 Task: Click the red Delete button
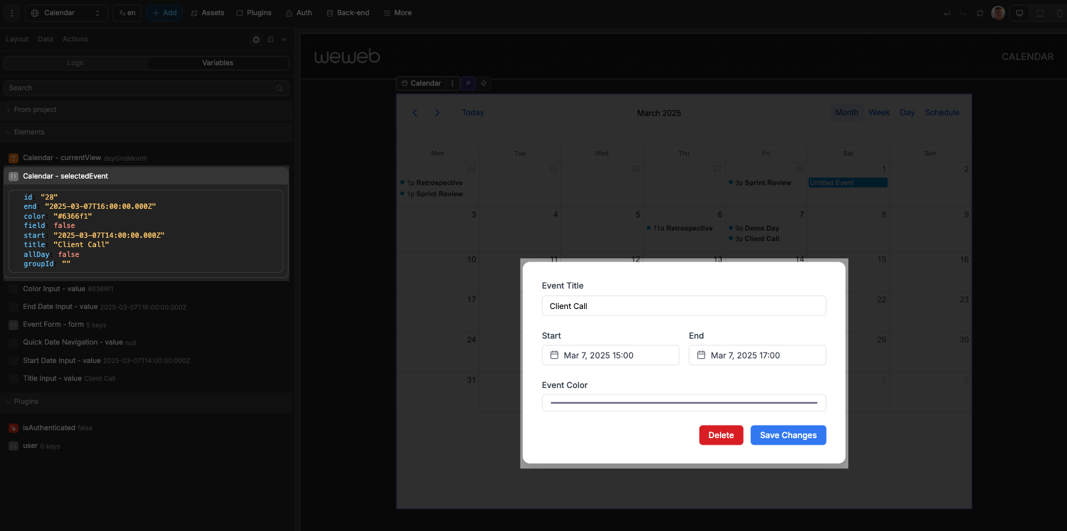(721, 435)
